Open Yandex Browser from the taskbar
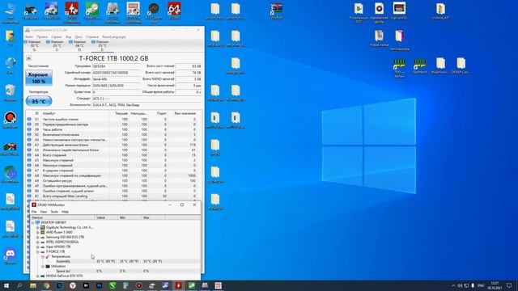The height and width of the screenshot is (291, 518). (x=73, y=285)
